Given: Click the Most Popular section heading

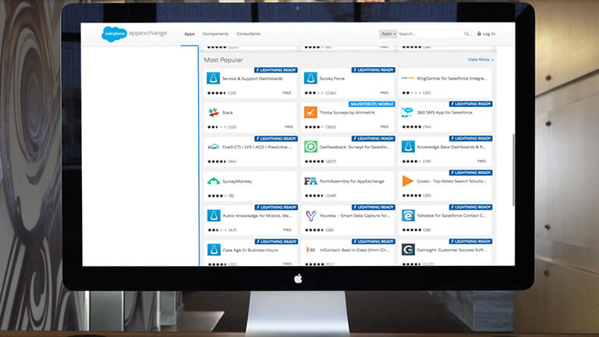Looking at the screenshot, I should tap(223, 60).
